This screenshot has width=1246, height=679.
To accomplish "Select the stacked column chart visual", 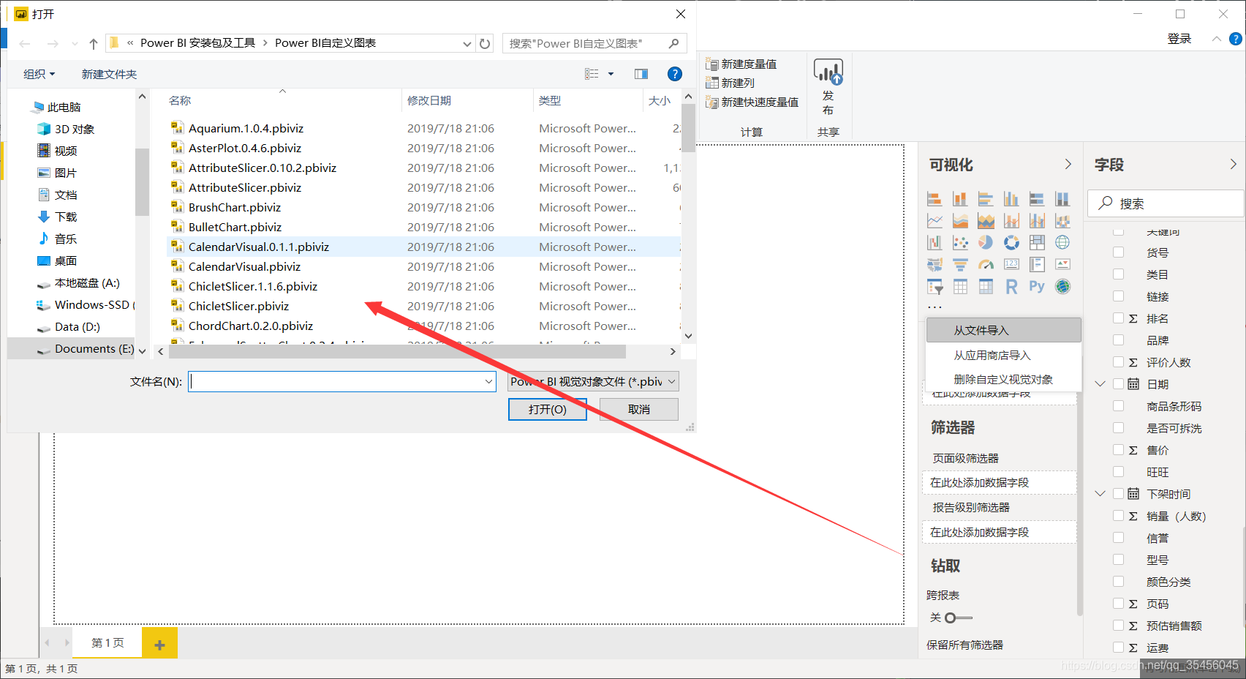I will pos(960,199).
